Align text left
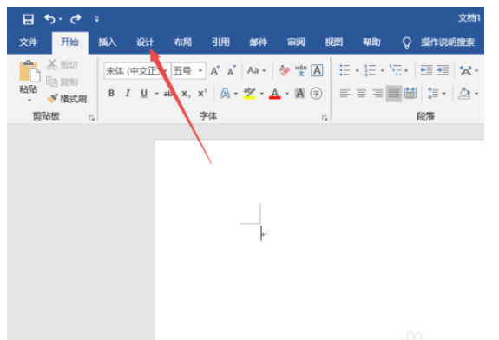Image resolution: width=499 pixels, height=340 pixels. [x=345, y=93]
